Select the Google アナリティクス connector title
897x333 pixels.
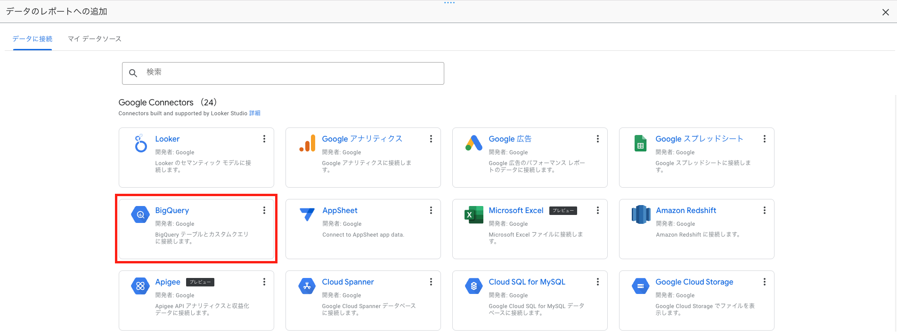tap(362, 139)
